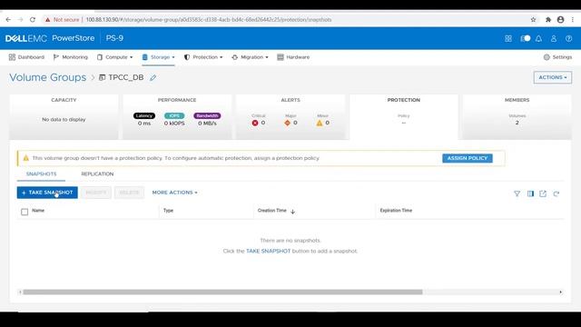Click the IOPS badge
581x327 pixels.
pyautogui.click(x=174, y=115)
